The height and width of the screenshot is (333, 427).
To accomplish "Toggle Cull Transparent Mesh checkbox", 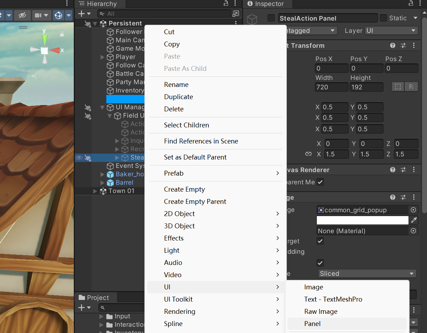I will (320, 182).
